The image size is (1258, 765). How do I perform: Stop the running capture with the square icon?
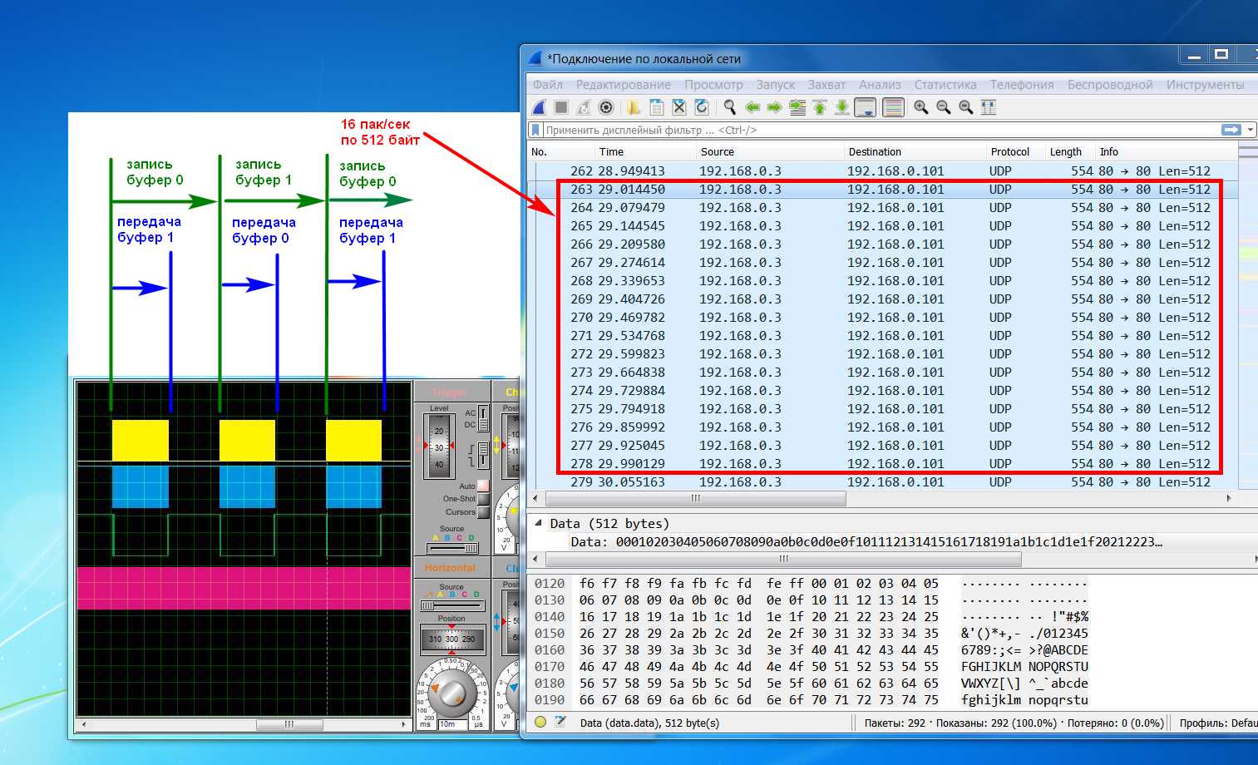(x=561, y=107)
